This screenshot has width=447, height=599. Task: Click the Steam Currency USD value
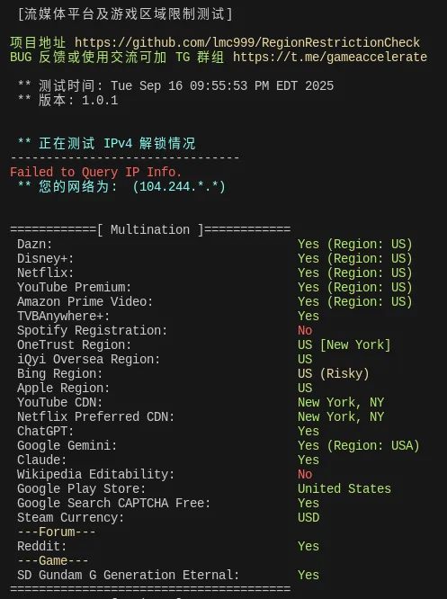coord(308,518)
